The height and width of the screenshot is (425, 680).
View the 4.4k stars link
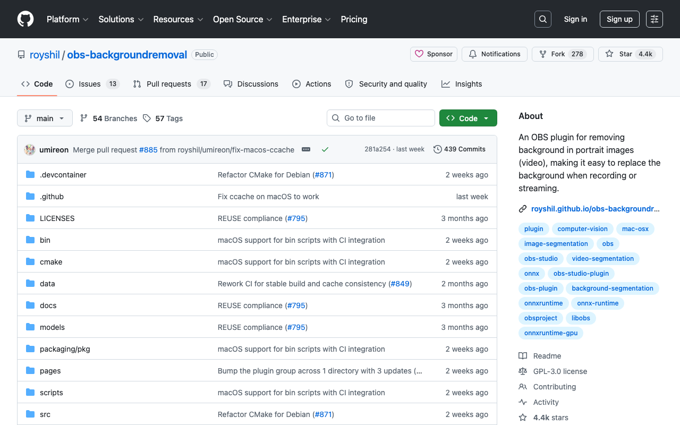pyautogui.click(x=543, y=418)
